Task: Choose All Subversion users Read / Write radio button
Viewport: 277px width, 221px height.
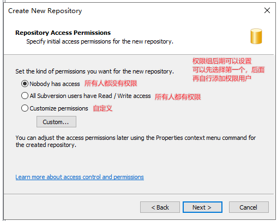Action: (x=25, y=96)
